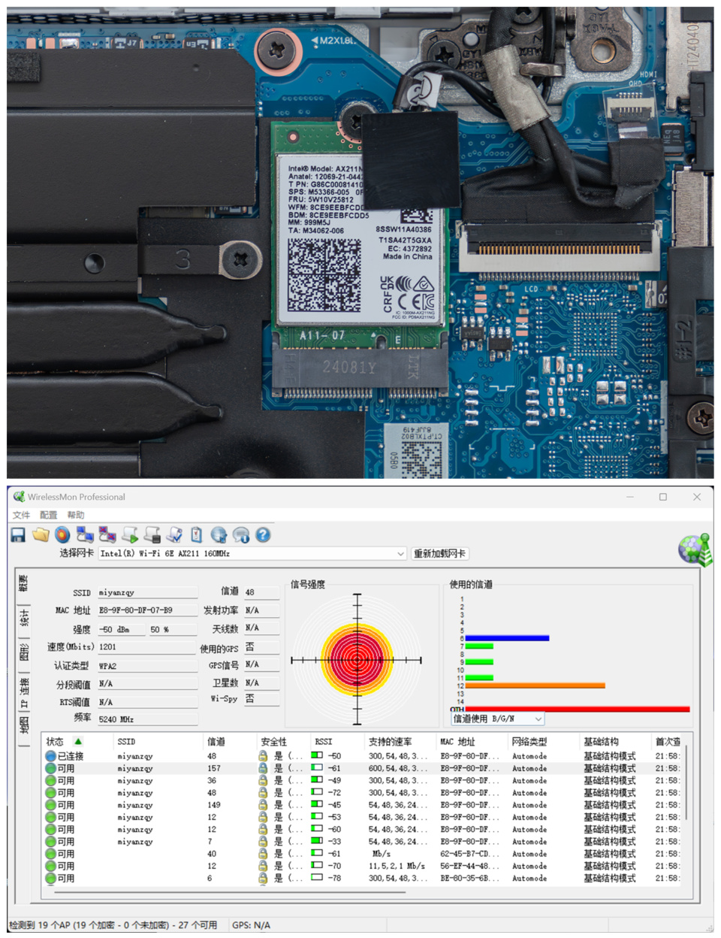The height and width of the screenshot is (938, 721).
Task: Click the blue status icon of 已连接 row
Action: [50, 756]
